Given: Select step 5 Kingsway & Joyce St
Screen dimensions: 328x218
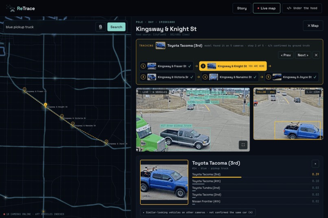Looking at the screenshot, I should pos(292,77).
